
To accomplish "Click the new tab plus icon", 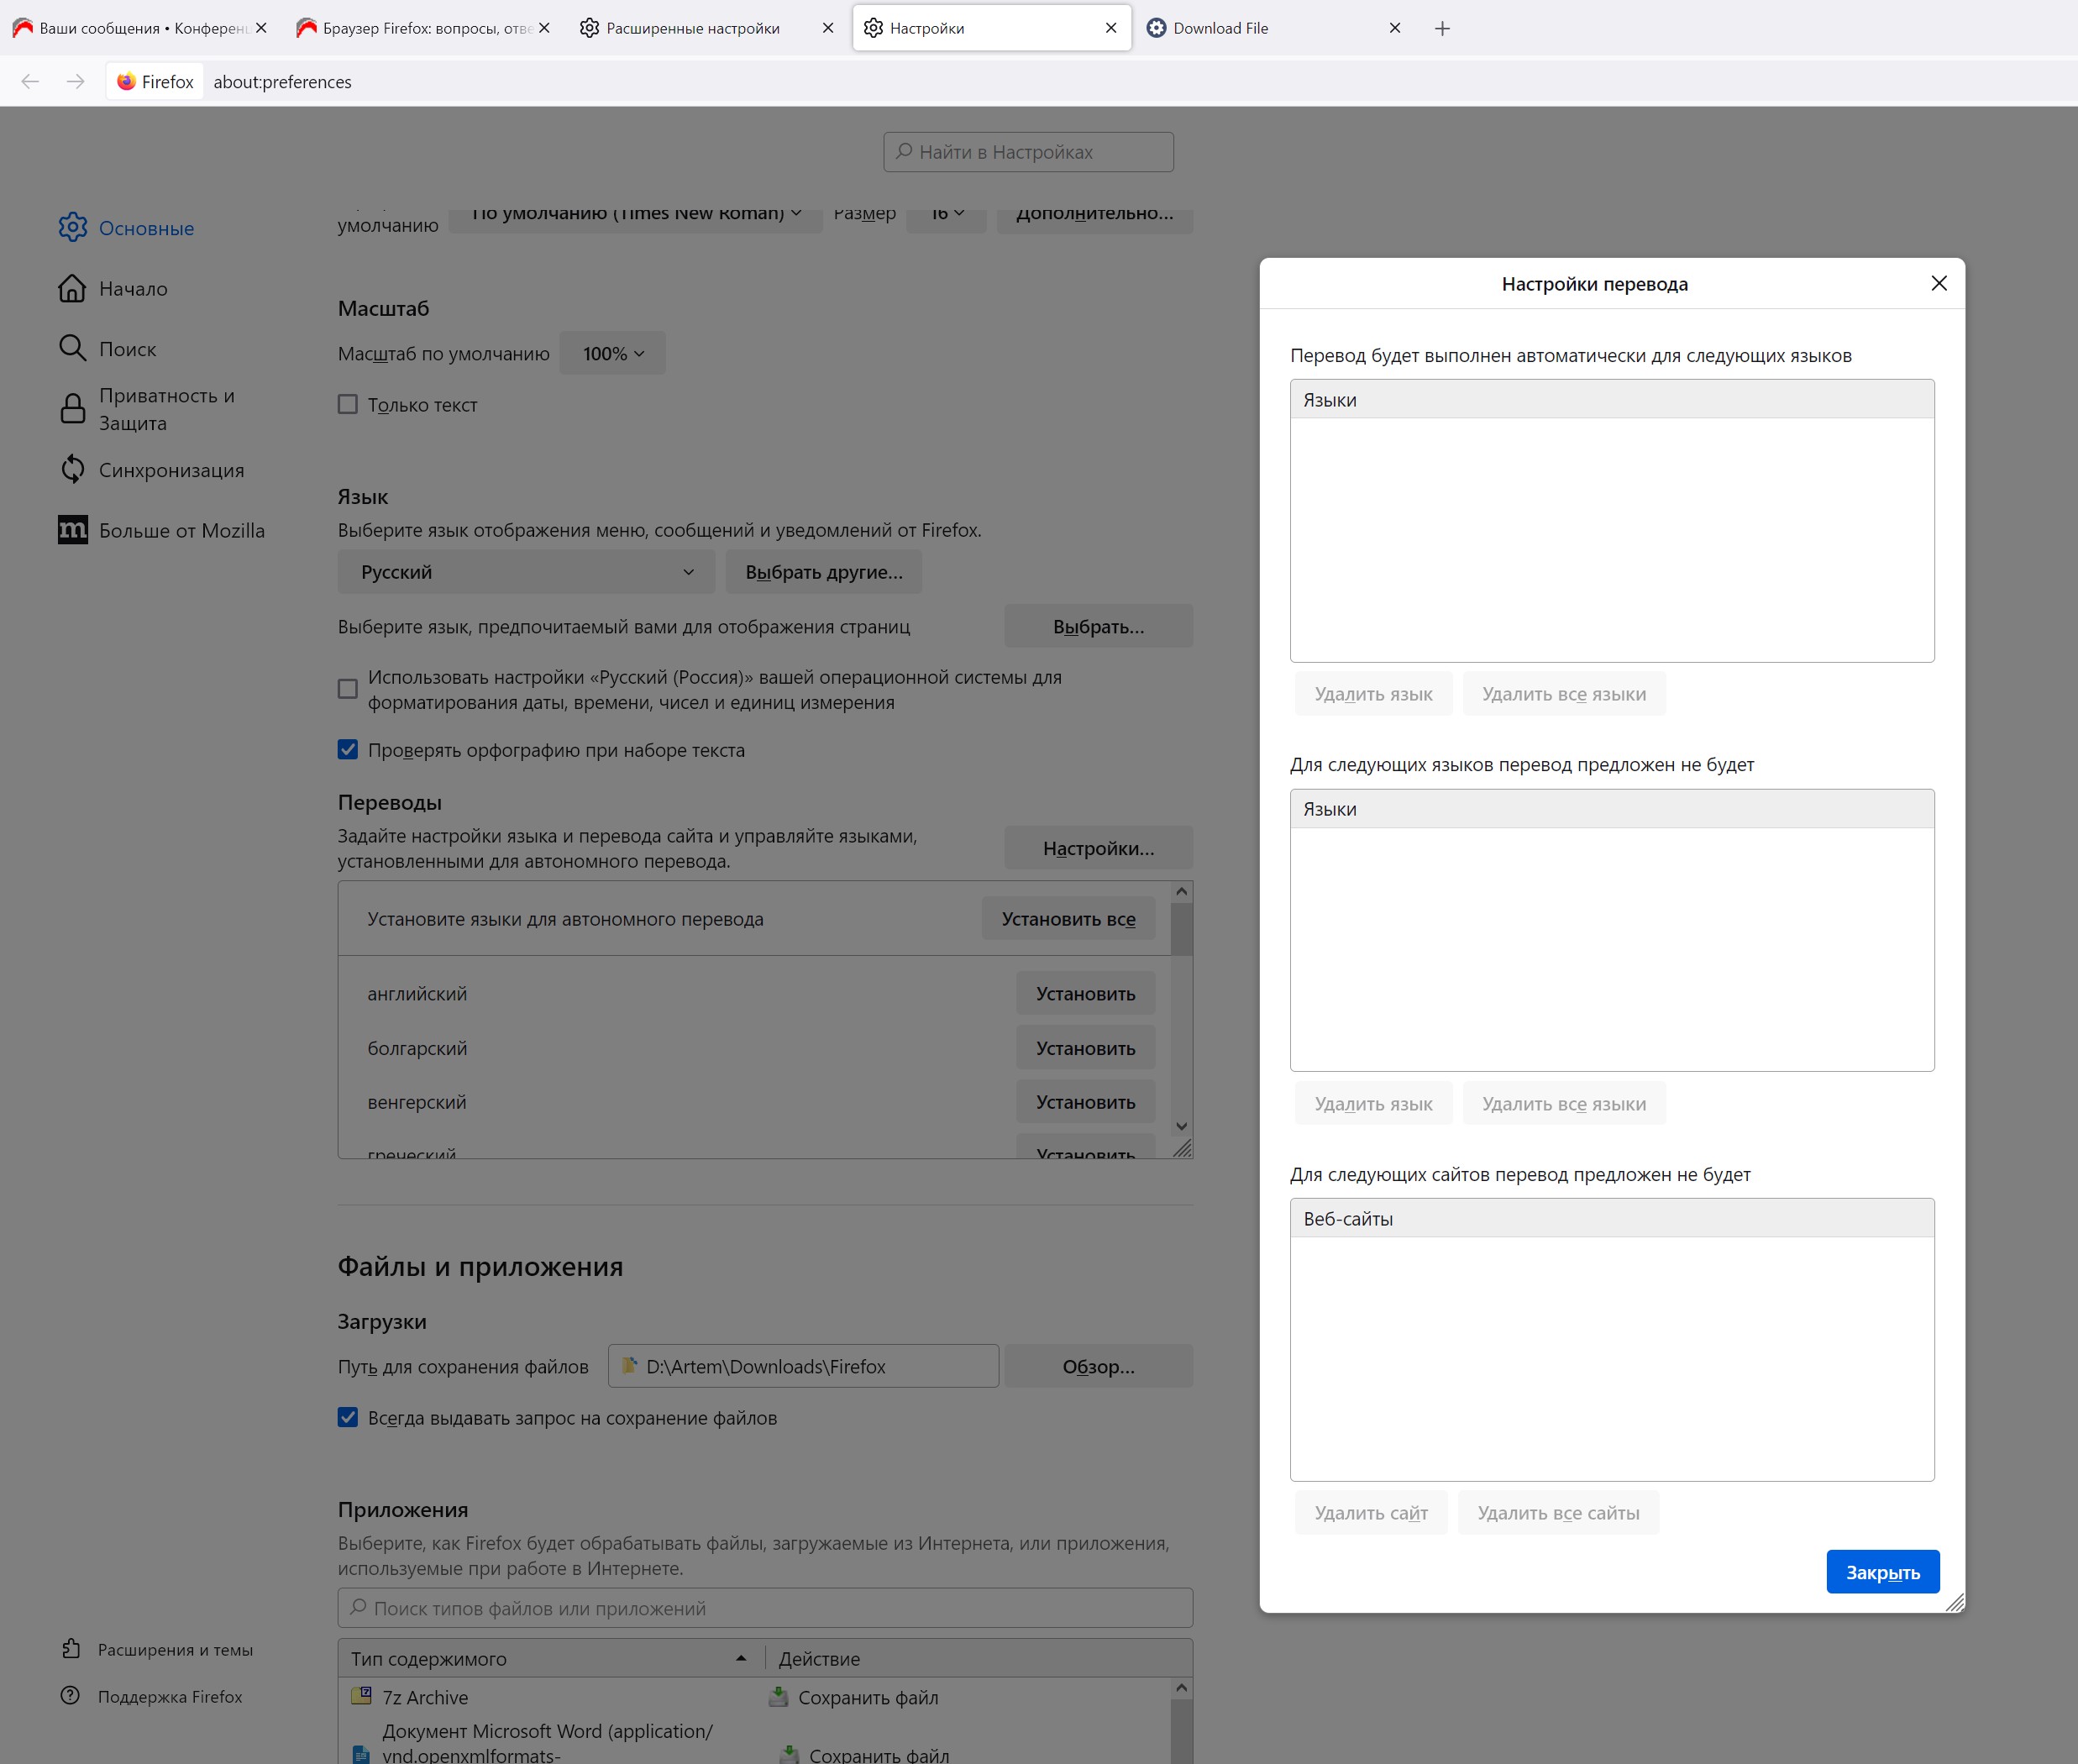I will (x=1442, y=28).
